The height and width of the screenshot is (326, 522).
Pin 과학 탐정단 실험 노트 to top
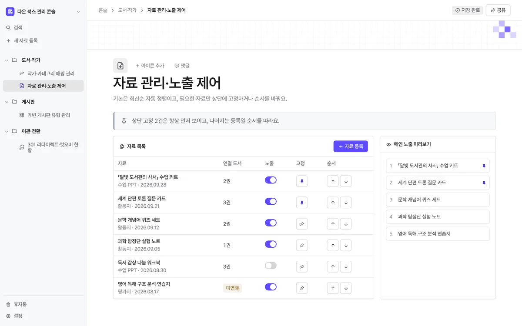click(x=302, y=245)
